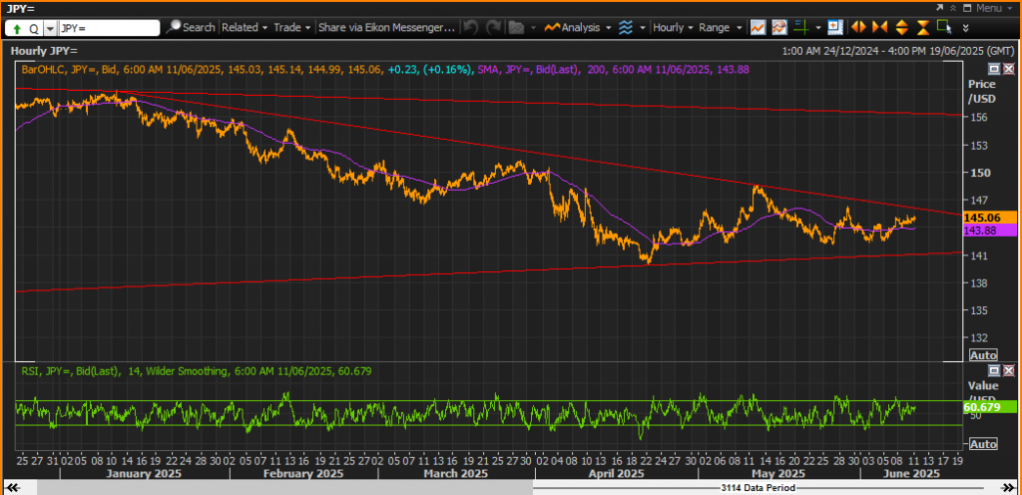
Task: Click the March 2025 month label
Action: tap(455, 473)
